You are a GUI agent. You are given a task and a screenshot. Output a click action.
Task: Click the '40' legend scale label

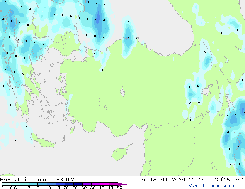pyautogui.click(x=102, y=187)
